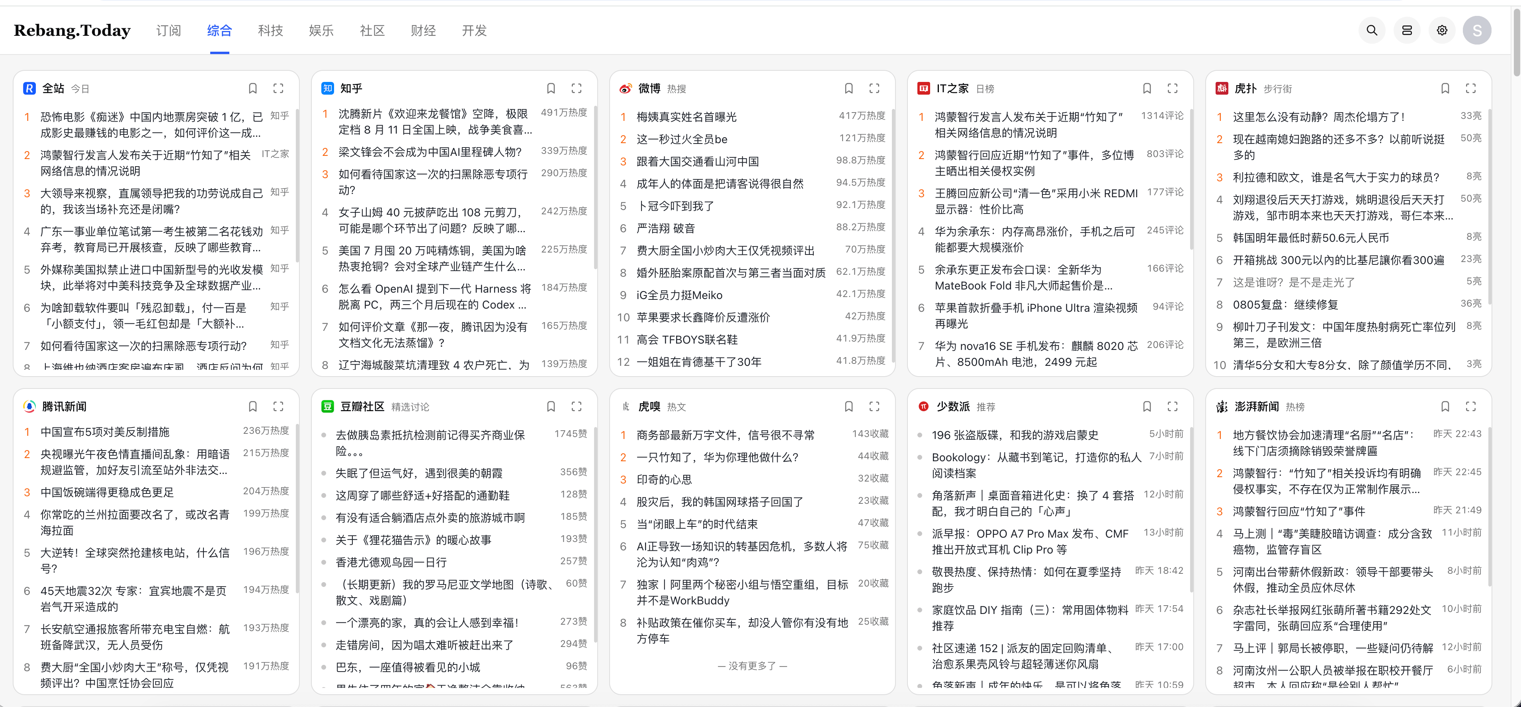Expand the 全站 card to fullscreen
This screenshot has width=1521, height=707.
[x=278, y=88]
